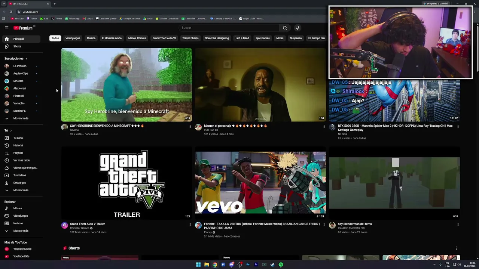Image resolution: width=479 pixels, height=269 pixels.
Task: Open Photoshop from the taskbar
Action: coord(248,265)
